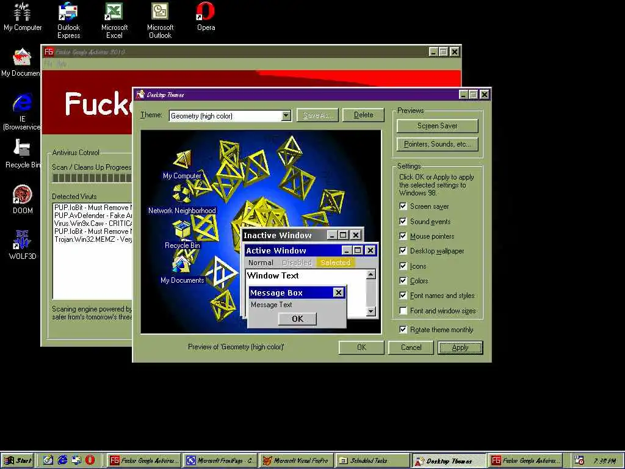
Task: Click the Task Scheduler tray icon
Action: point(579,460)
